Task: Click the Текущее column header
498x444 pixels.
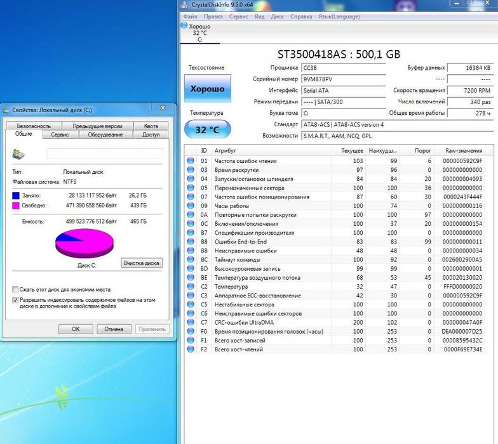Action: coord(349,151)
